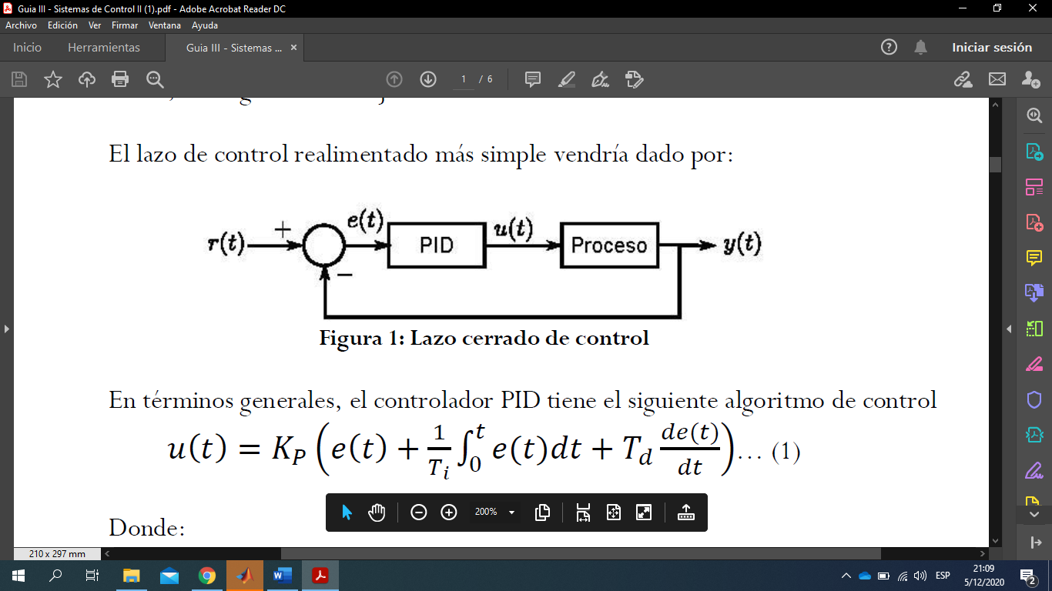The height and width of the screenshot is (591, 1052).
Task: Open the find text magnifier tool
Action: [155, 79]
